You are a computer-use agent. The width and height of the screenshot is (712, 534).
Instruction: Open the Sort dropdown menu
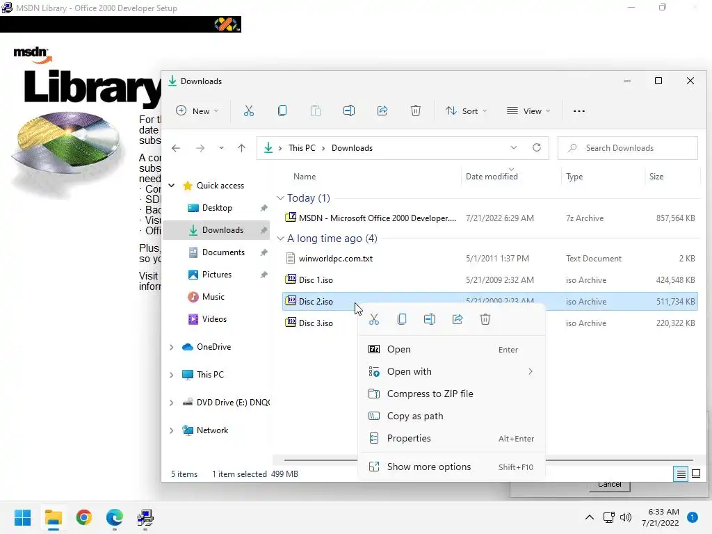[x=467, y=111]
